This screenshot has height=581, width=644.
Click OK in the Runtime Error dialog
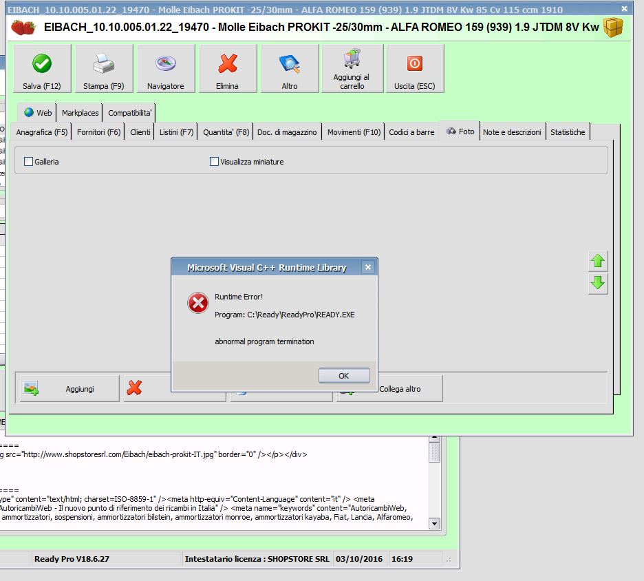344,376
